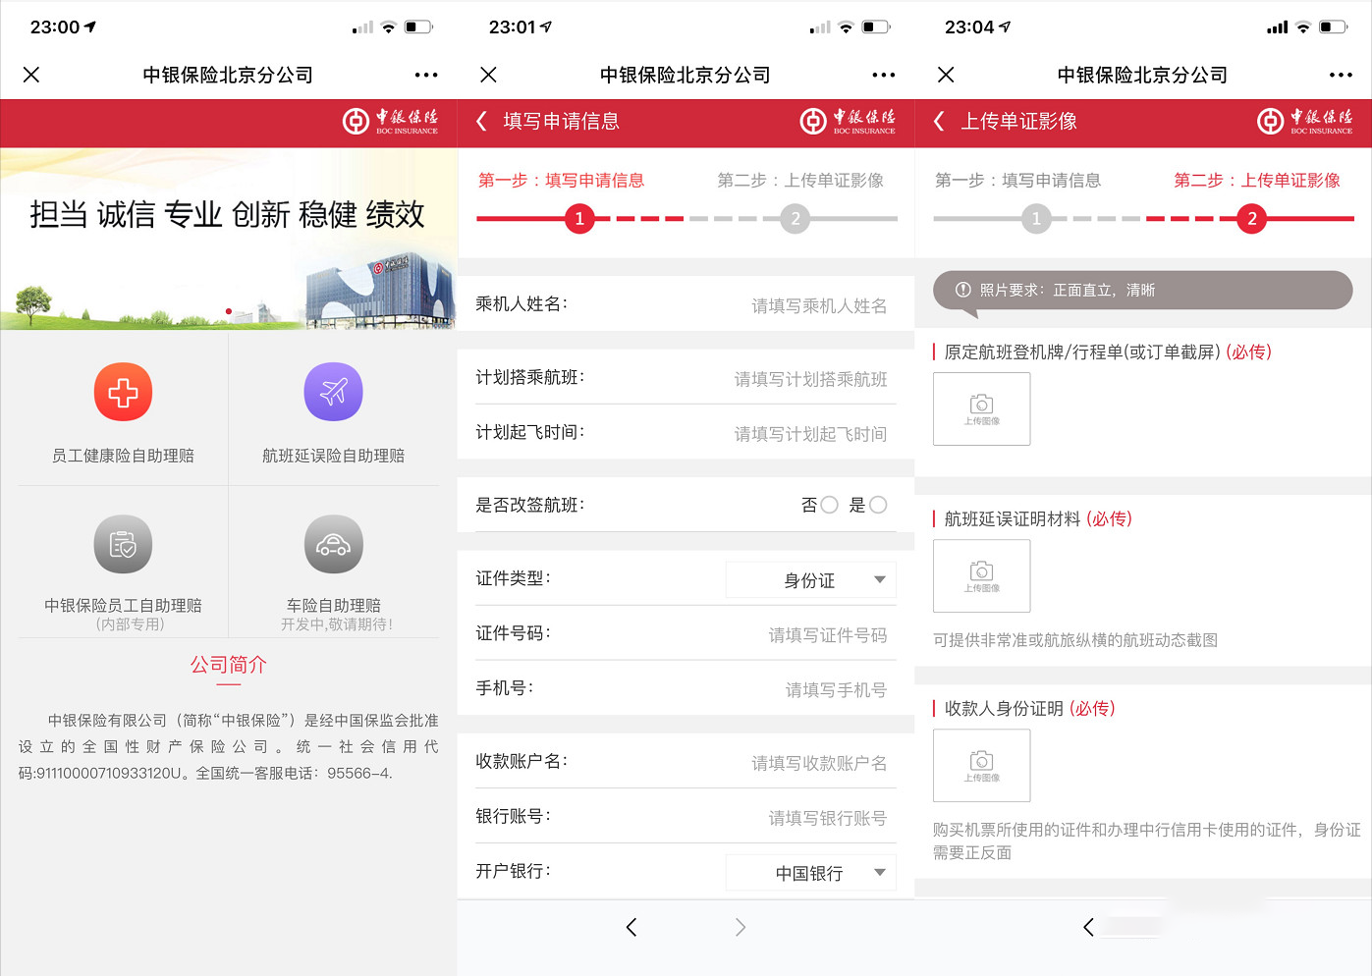Tap 中银保险员工自助理赔 label
1372x976 pixels.
123,606
